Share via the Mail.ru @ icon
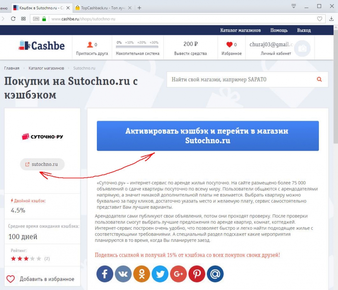 215,274
